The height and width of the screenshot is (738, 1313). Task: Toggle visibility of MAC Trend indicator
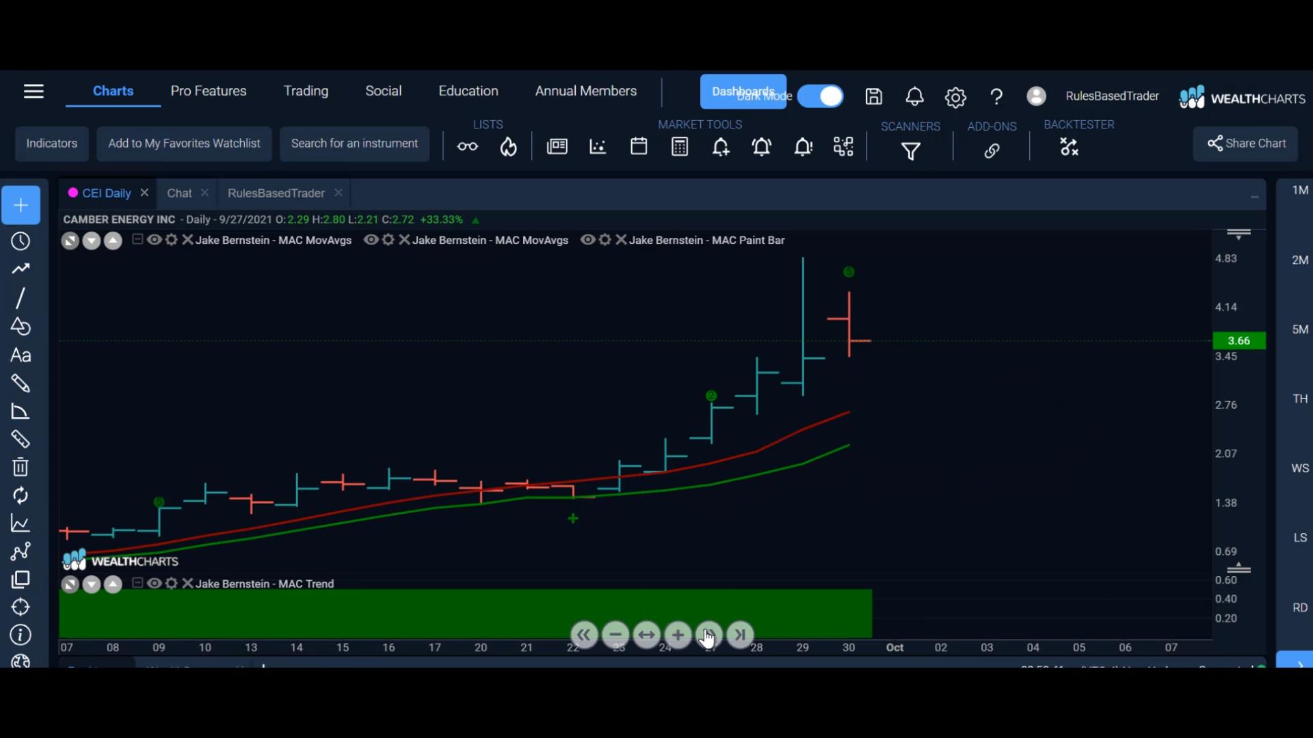click(x=155, y=584)
